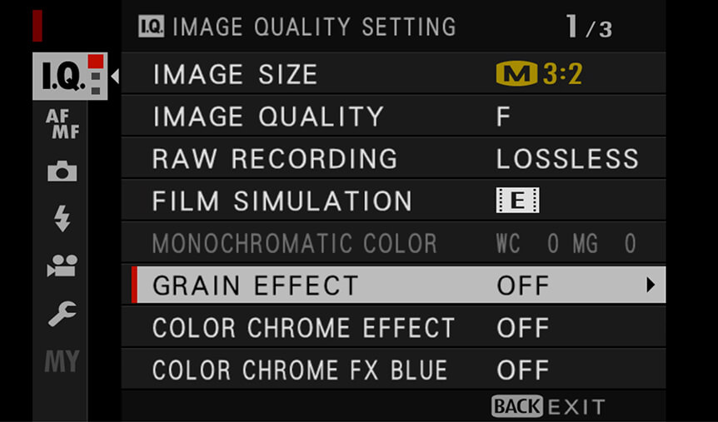Open the wrench setup menu icon
Viewport: 718px width, 422px height.
[x=62, y=314]
